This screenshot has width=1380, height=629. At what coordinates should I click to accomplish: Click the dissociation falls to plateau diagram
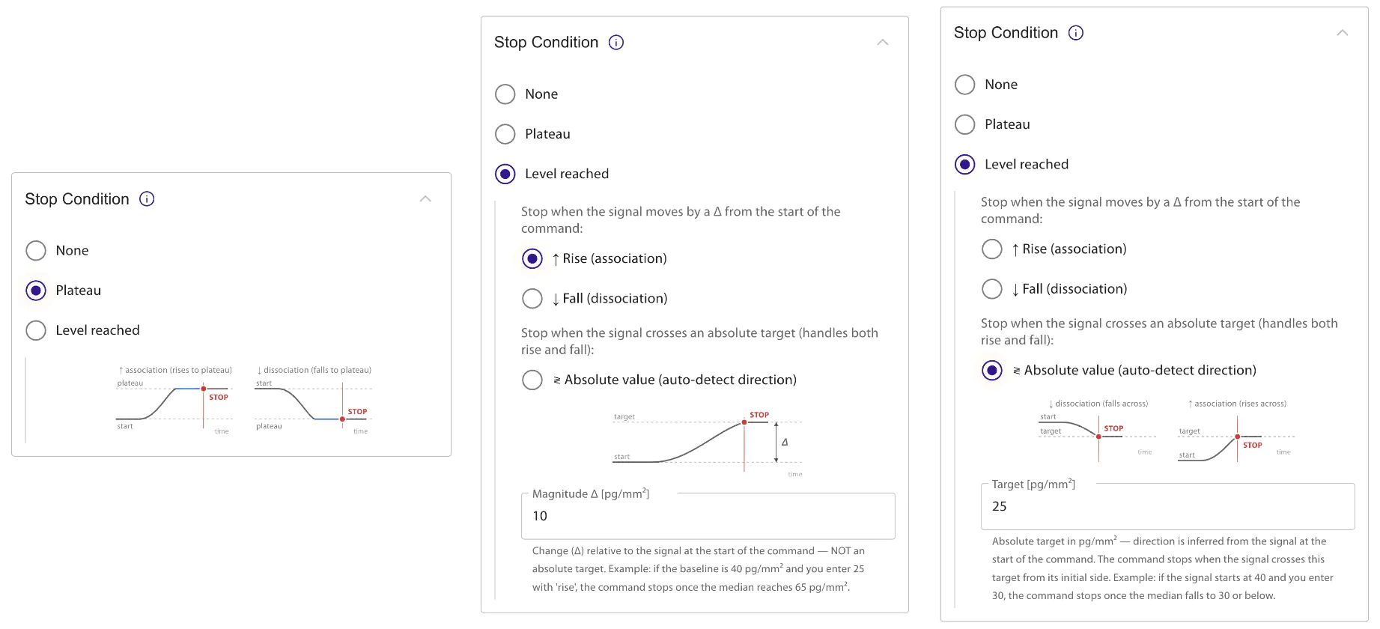(x=314, y=401)
